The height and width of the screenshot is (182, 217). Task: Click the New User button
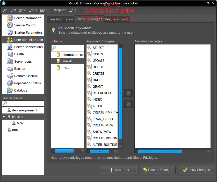point(119,170)
